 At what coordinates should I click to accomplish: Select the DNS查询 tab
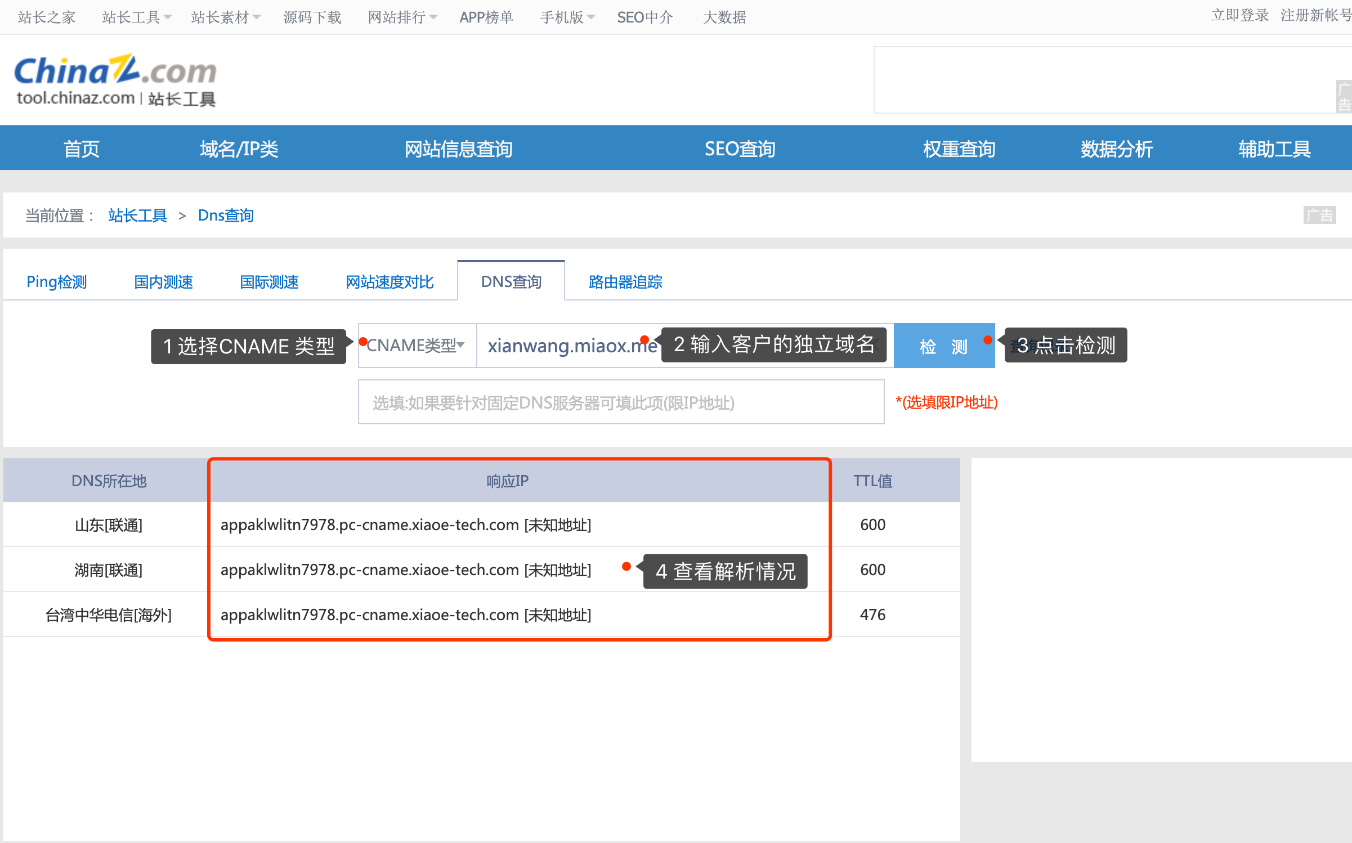pyautogui.click(x=511, y=281)
